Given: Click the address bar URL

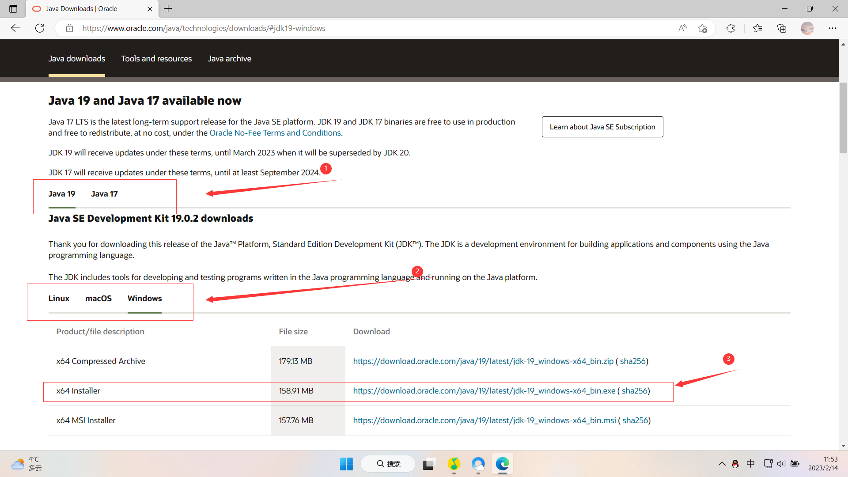Looking at the screenshot, I should tap(204, 28).
